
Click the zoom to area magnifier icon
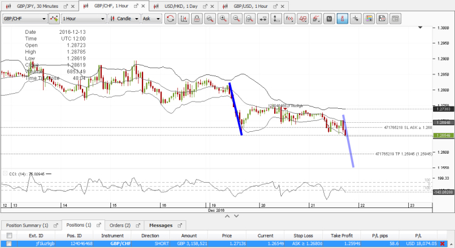coord(249,19)
